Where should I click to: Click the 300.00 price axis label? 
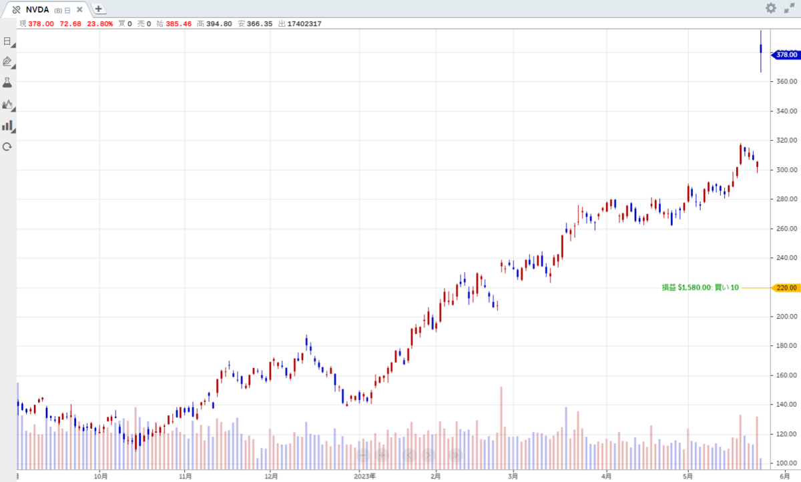pyautogui.click(x=786, y=170)
